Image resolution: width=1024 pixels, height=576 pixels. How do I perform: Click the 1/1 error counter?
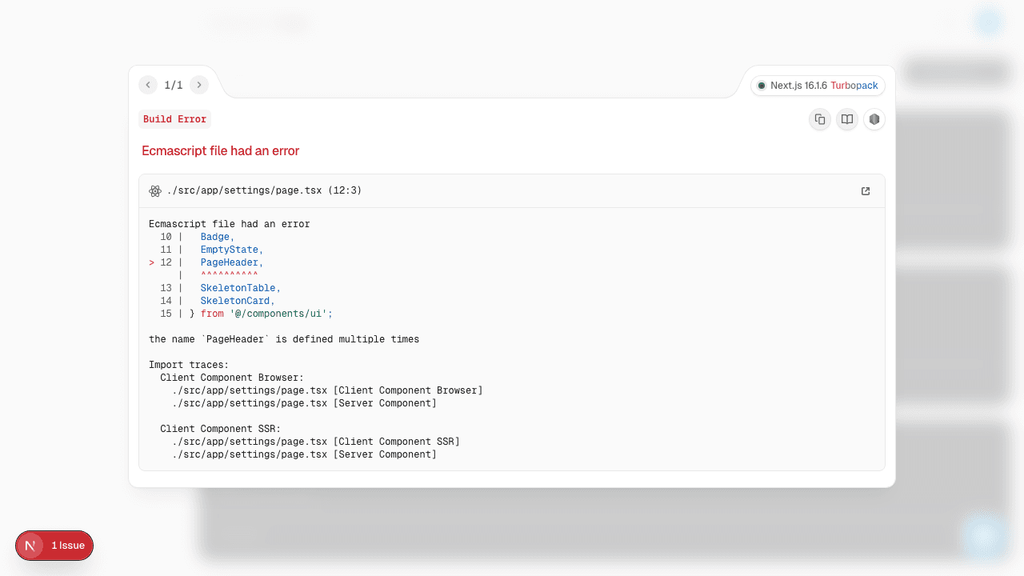(x=174, y=85)
